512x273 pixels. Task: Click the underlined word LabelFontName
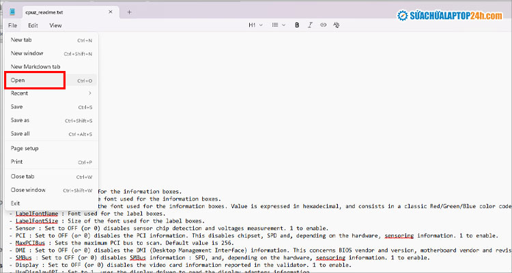click(37, 214)
